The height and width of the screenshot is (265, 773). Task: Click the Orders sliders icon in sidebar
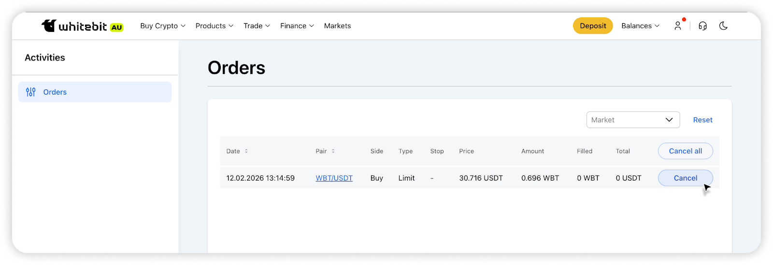pyautogui.click(x=31, y=92)
